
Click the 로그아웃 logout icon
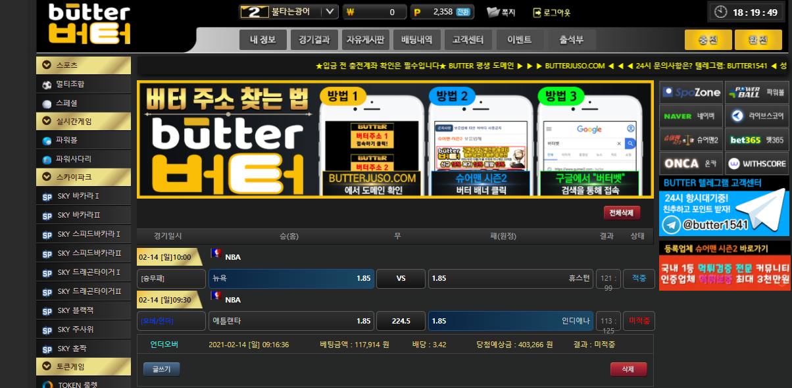coord(537,12)
